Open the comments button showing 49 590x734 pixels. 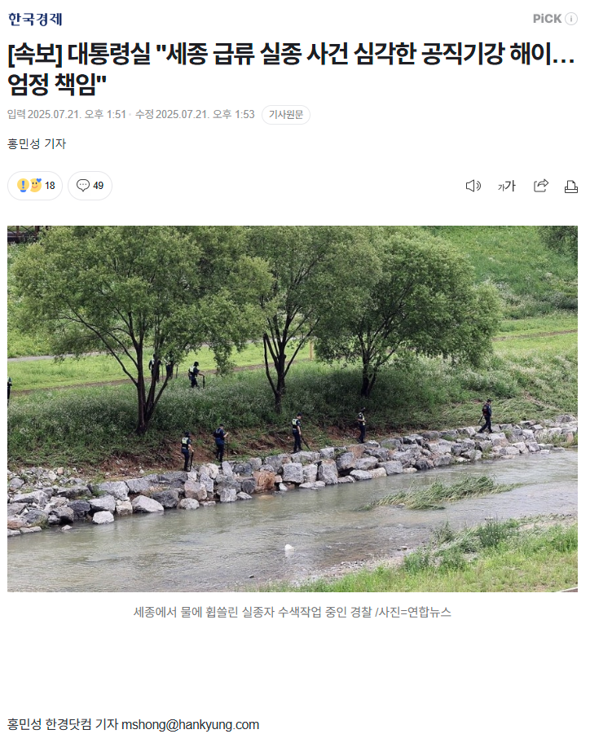tap(90, 186)
